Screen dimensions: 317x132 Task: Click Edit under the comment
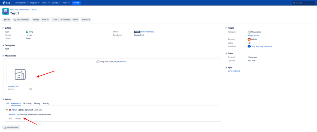[11, 119]
